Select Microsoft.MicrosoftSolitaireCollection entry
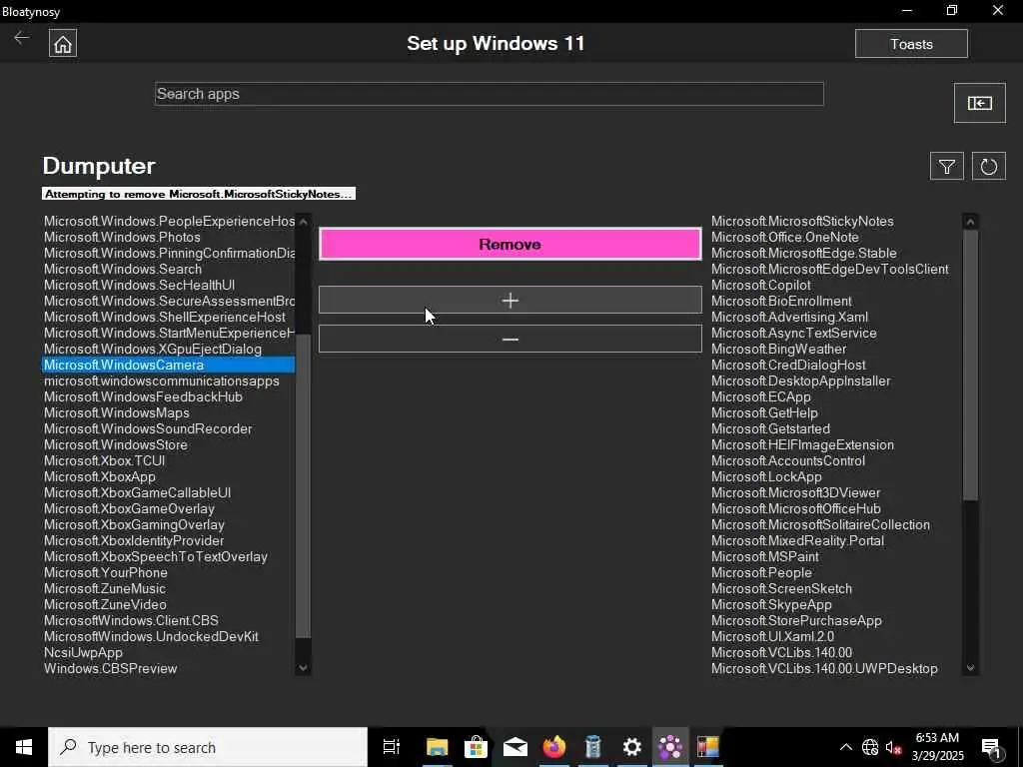Image resolution: width=1023 pixels, height=767 pixels. coord(821,525)
